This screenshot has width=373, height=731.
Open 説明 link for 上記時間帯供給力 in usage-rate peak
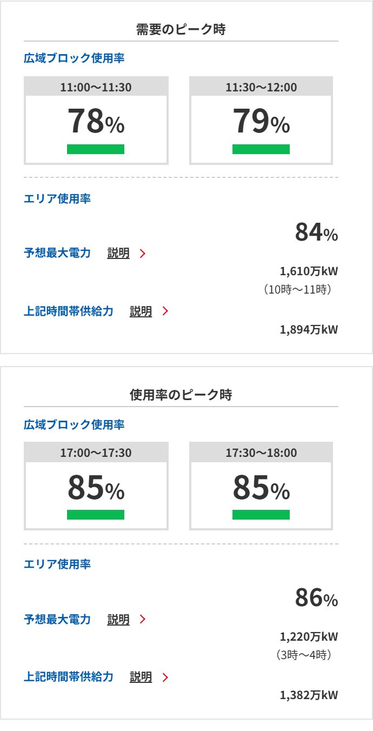coord(141,677)
